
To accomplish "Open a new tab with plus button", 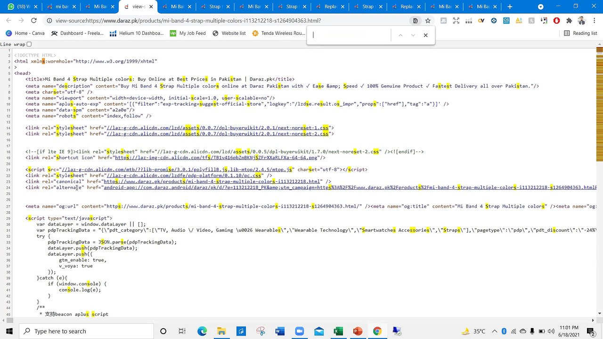I will tap(510, 7).
